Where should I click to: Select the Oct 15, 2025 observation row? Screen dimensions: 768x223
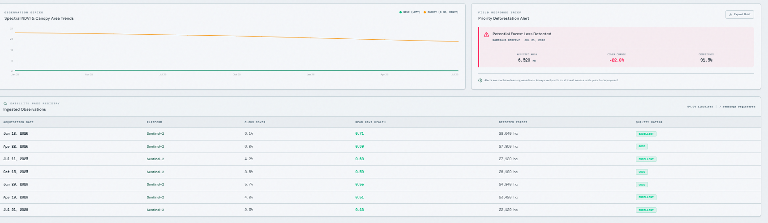(380, 172)
